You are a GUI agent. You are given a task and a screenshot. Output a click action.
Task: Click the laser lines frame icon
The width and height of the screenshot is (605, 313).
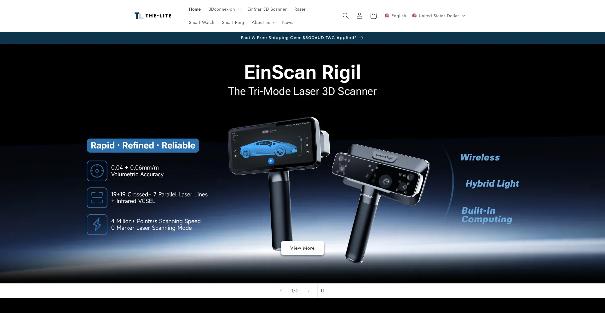(x=97, y=198)
